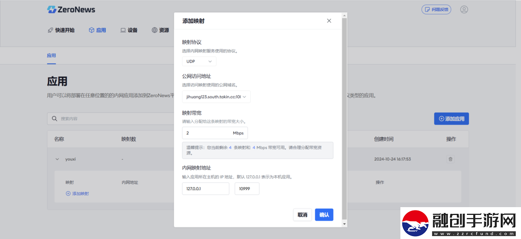The height and width of the screenshot is (239, 521).
Task: Click the 内网地址 sub-column header
Action: [x=130, y=183]
